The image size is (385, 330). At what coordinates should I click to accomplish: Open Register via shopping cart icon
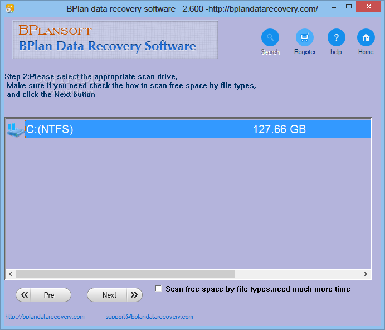[x=305, y=37]
